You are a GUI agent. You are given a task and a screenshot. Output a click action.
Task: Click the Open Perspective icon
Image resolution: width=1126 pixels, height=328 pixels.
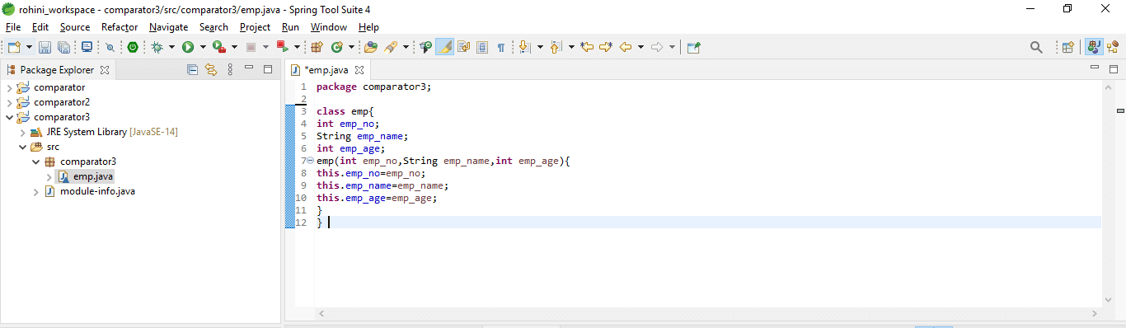point(1068,48)
